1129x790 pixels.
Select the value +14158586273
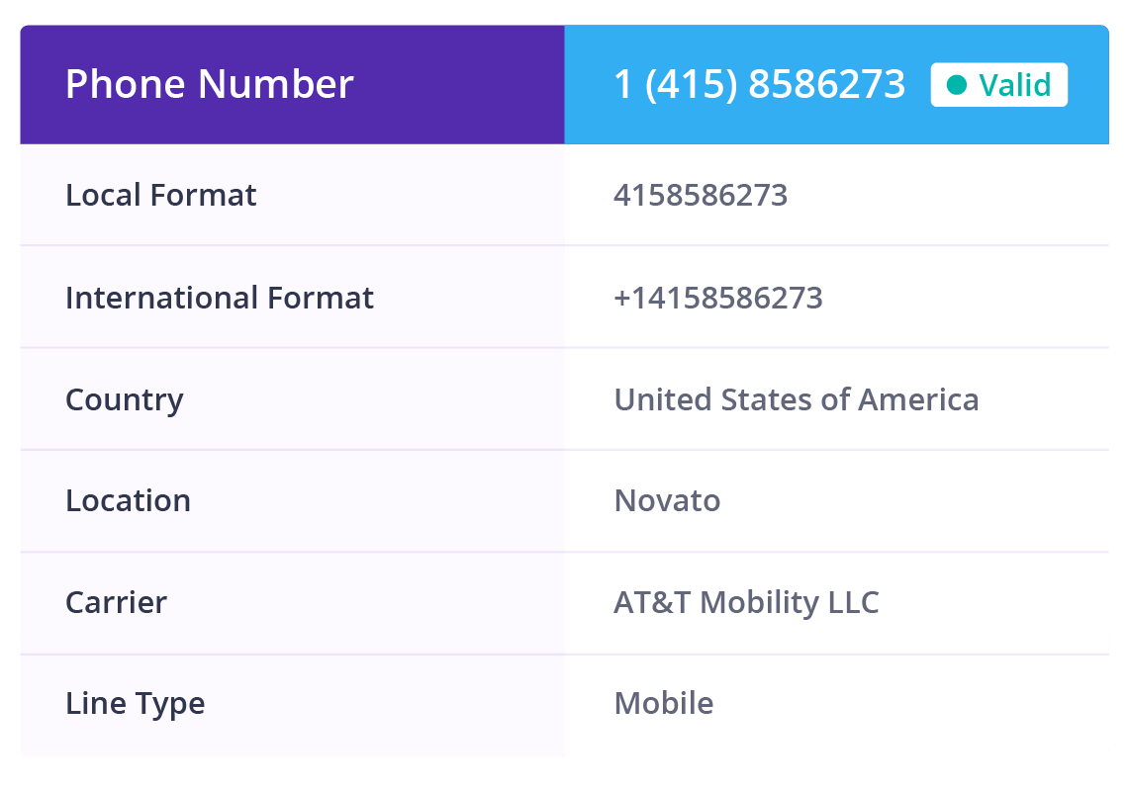click(x=717, y=298)
